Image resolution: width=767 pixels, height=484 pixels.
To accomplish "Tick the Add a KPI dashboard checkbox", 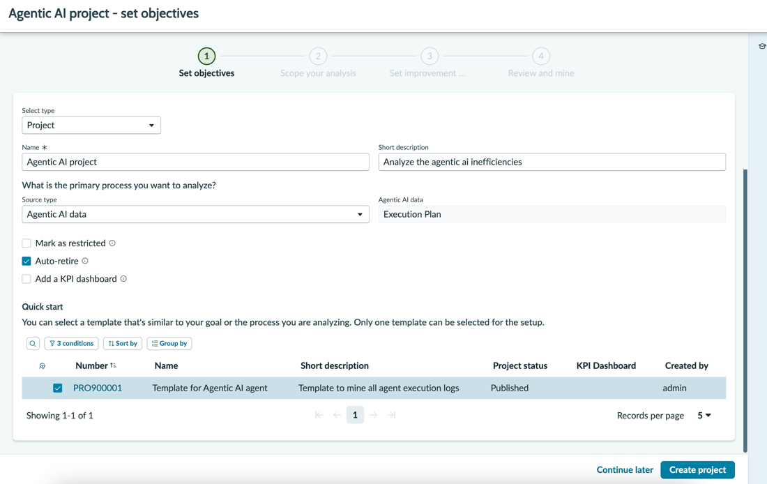I will click(26, 279).
